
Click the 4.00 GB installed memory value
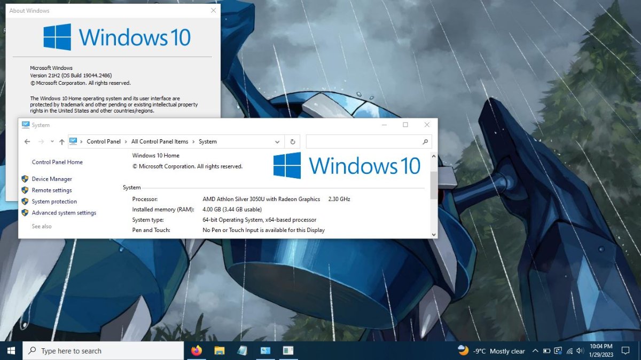click(232, 210)
